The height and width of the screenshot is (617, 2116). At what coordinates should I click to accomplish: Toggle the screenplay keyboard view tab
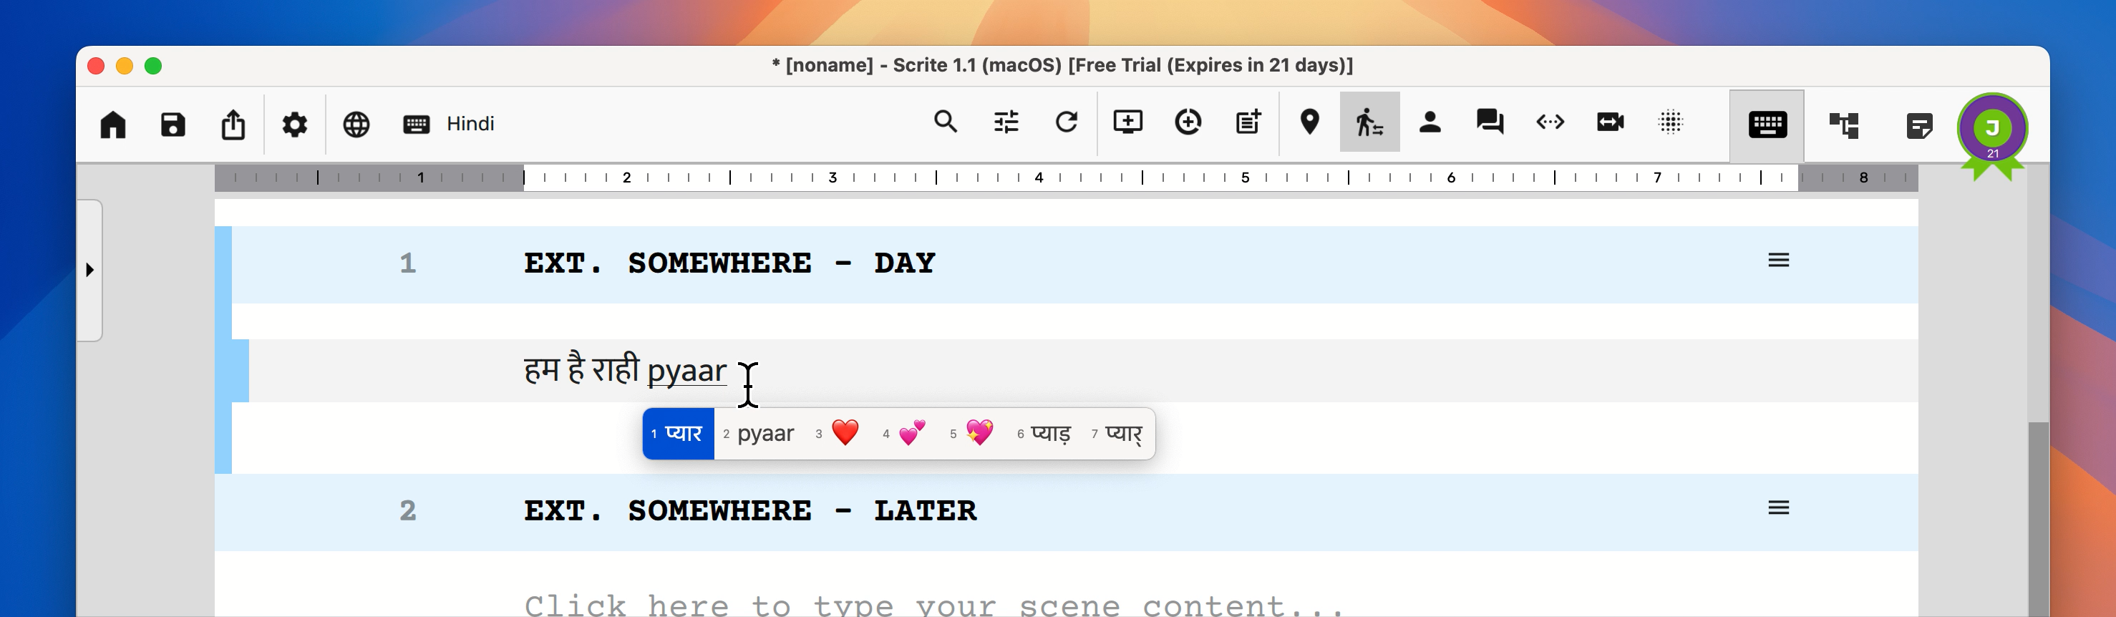[x=1767, y=125]
